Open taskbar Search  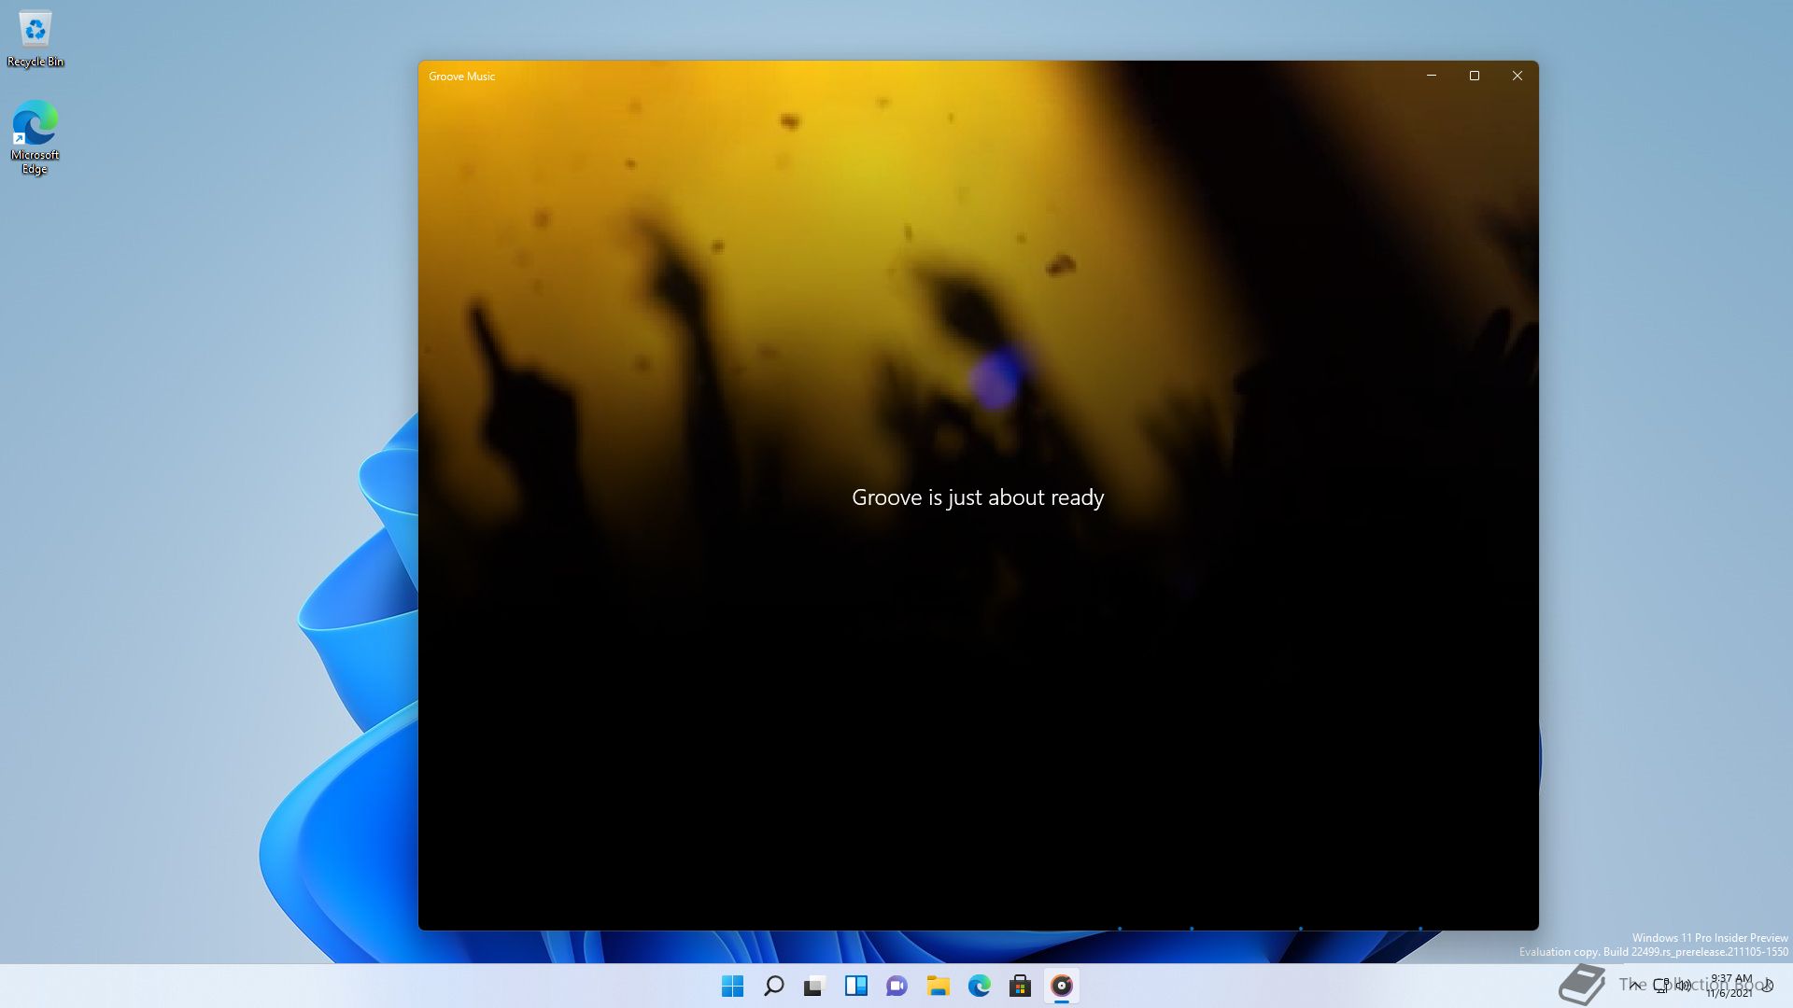[x=773, y=986]
